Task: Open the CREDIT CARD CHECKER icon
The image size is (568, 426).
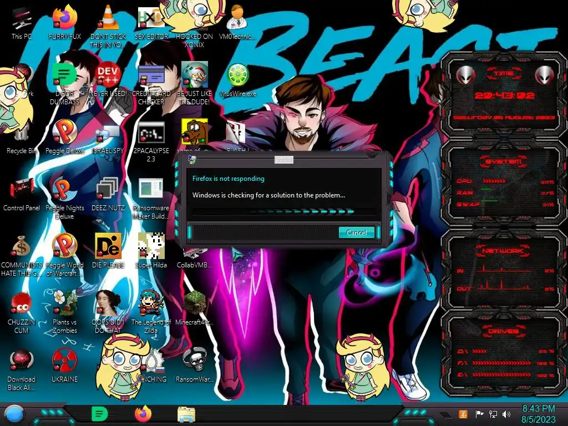Action: click(151, 84)
